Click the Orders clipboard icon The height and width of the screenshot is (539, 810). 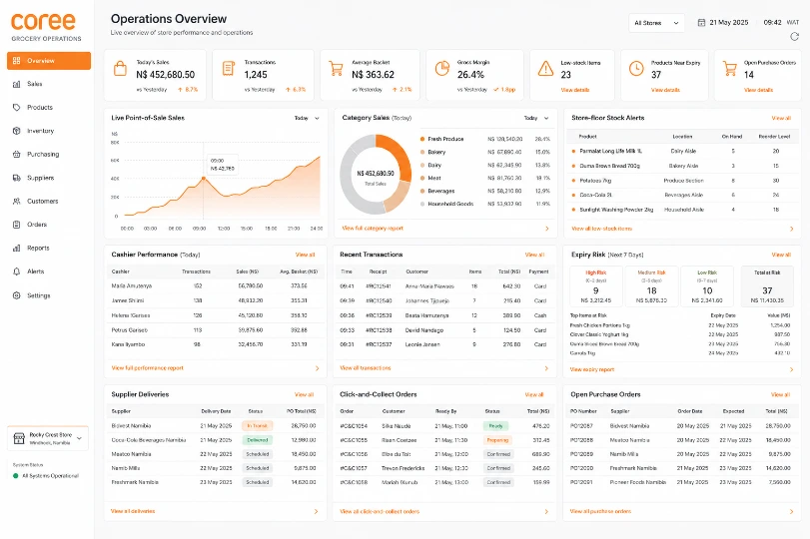pyautogui.click(x=17, y=225)
